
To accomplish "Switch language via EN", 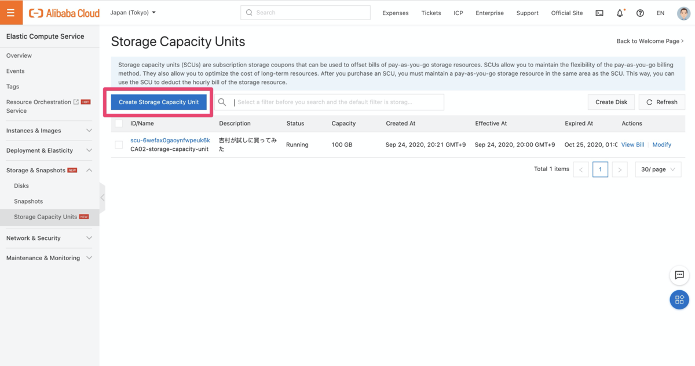I will [x=660, y=13].
